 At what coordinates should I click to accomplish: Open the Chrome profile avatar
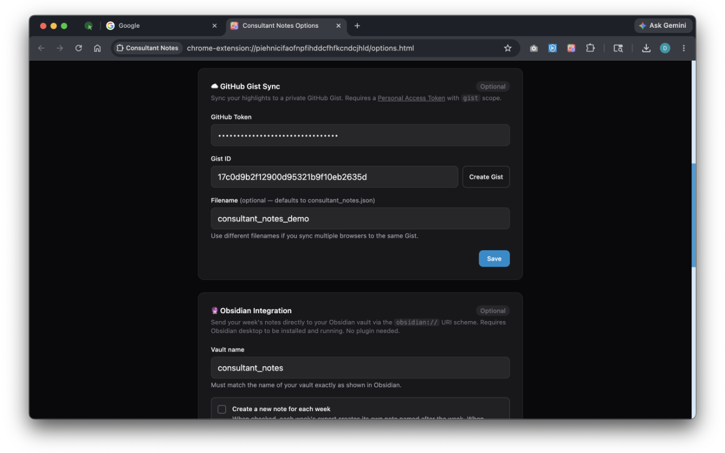click(x=665, y=48)
